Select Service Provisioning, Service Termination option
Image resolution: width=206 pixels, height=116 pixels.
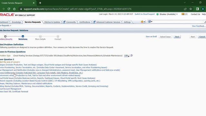click(53, 67)
